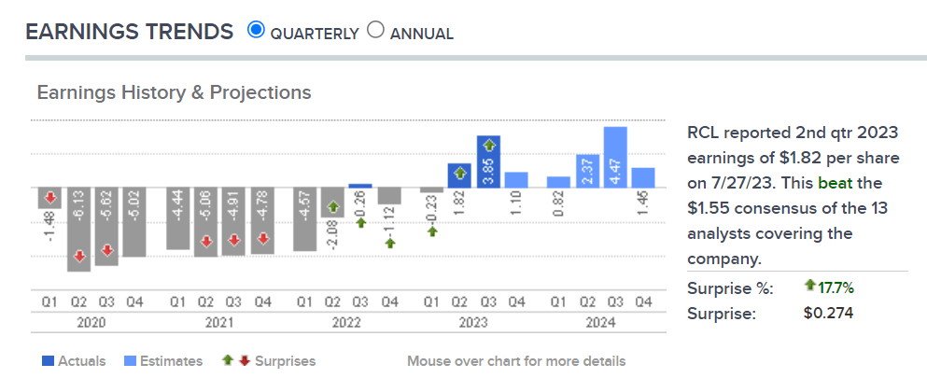Select the Q4 2024 estimate bar

tap(643, 177)
